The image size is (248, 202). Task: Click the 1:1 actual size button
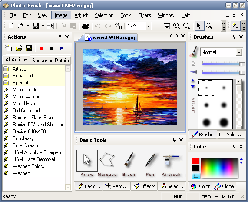click(157, 26)
